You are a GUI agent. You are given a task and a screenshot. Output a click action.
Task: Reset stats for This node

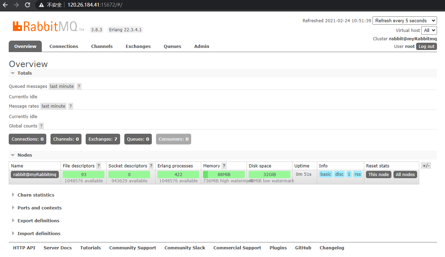click(x=378, y=174)
